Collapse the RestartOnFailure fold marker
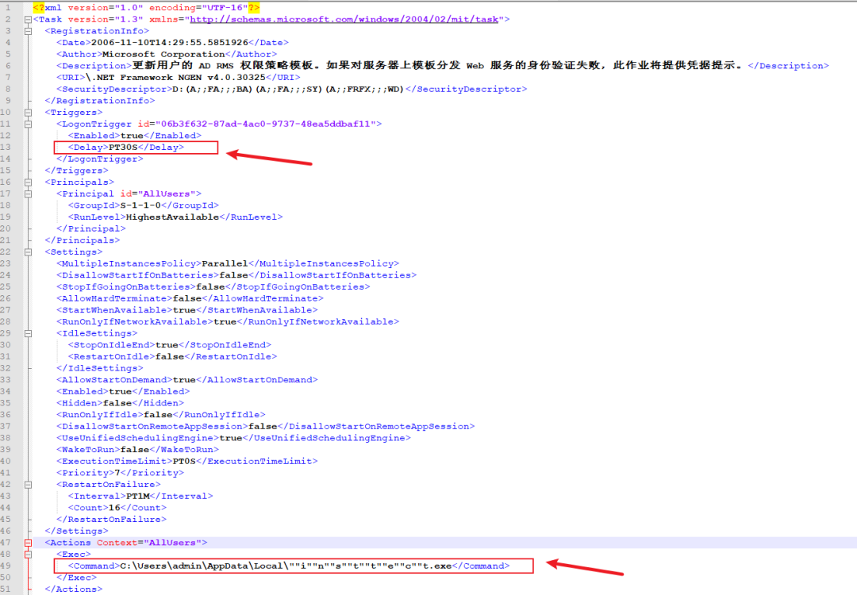Viewport: 857px width, 595px height. [x=28, y=485]
